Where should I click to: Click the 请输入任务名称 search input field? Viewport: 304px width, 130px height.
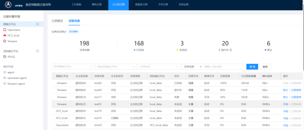pos(224,67)
